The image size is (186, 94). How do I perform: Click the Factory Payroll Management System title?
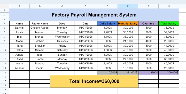coord(94,15)
